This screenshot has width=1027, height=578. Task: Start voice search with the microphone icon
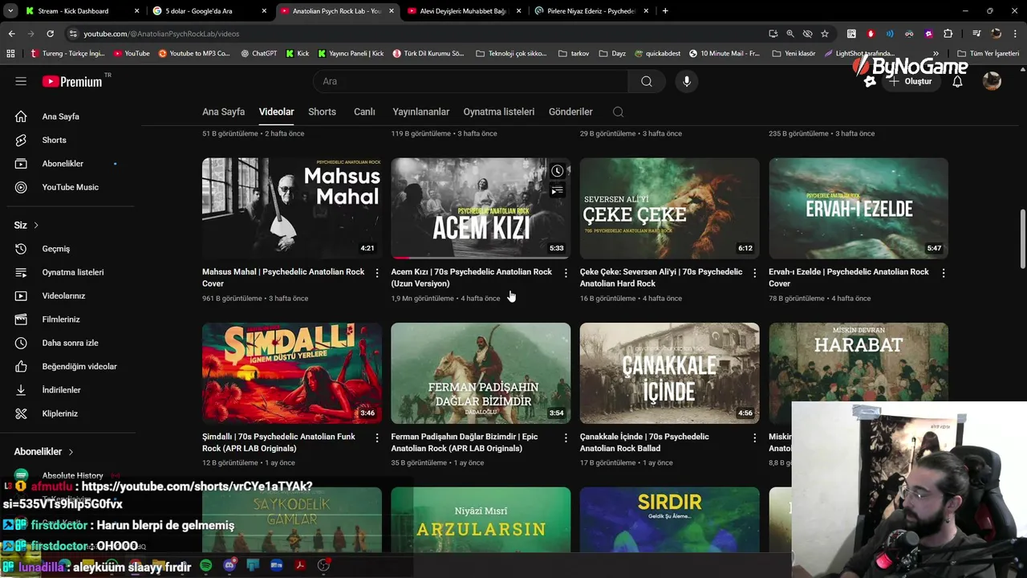click(x=686, y=81)
